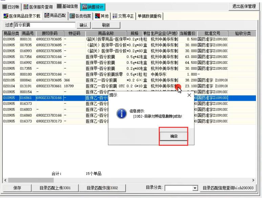Click the 当前售价 column header
The image size is (262, 198).
[x=188, y=34]
